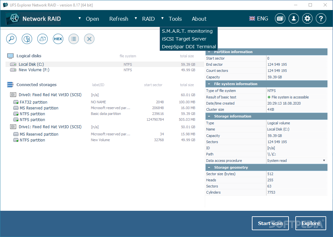Viewport: 333px width, 237px height.
Task: Select Drive0: Fixed Red Hat VirtIO storage
Action: point(105,95)
